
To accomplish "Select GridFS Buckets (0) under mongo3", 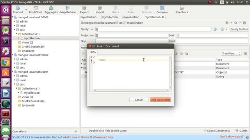I will pos(33,47).
